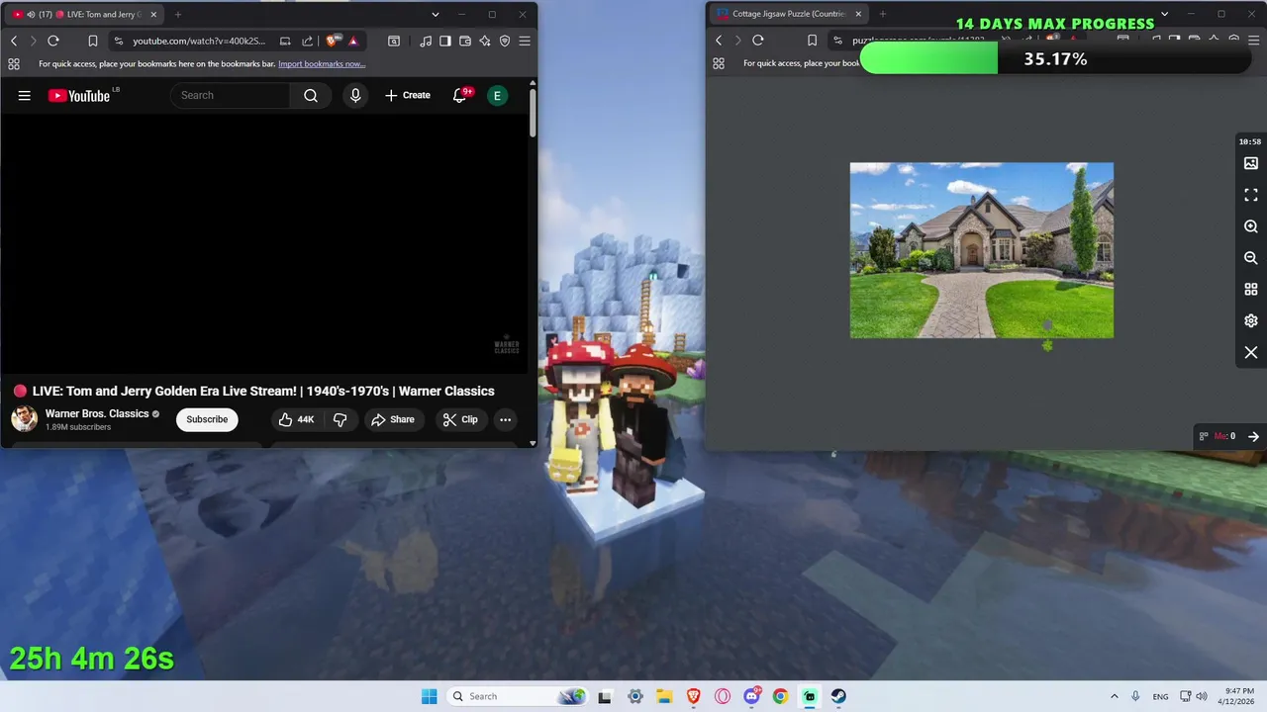Open the green E account avatar
The height and width of the screenshot is (712, 1267).
497,96
